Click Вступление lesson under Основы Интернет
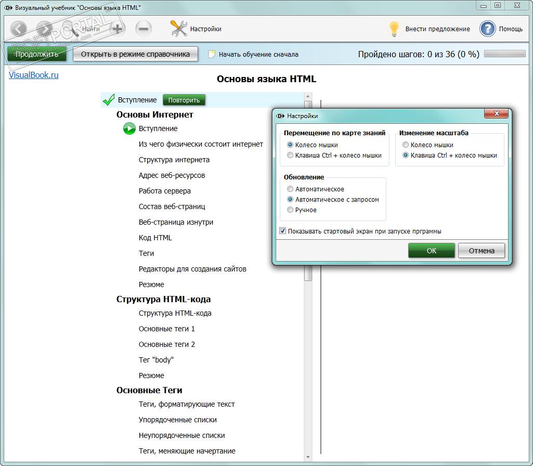 (158, 128)
